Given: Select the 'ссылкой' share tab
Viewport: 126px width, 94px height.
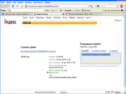Looking at the screenshot, I should click(85, 51).
